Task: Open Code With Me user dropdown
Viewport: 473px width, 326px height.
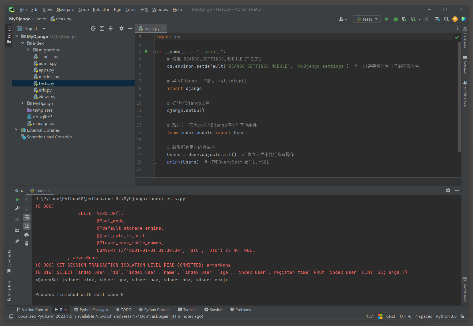Action: 343,19
